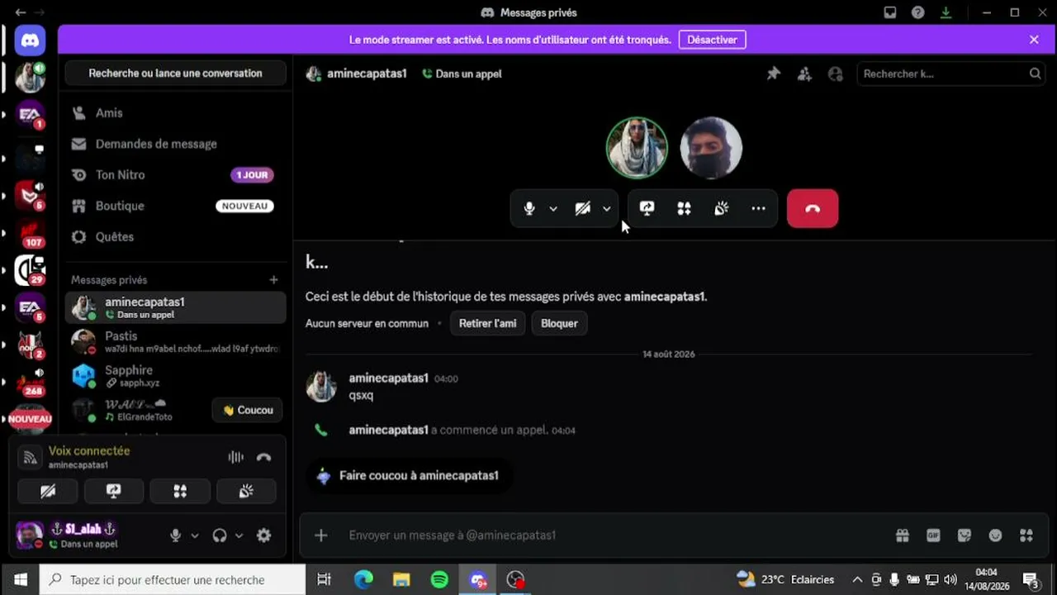This screenshot has height=595, width=1057.
Task: Open user settings gear
Action: pyautogui.click(x=263, y=535)
